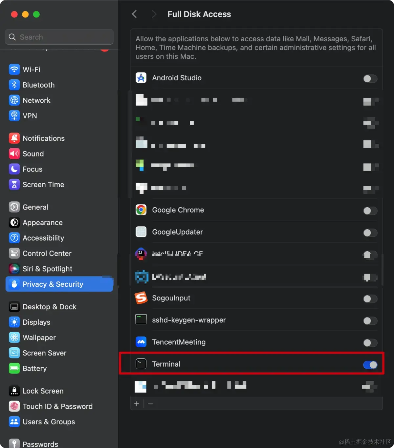Screen dimensions: 394x448
Task: Click the Search field in sidebar
Action: (x=59, y=37)
